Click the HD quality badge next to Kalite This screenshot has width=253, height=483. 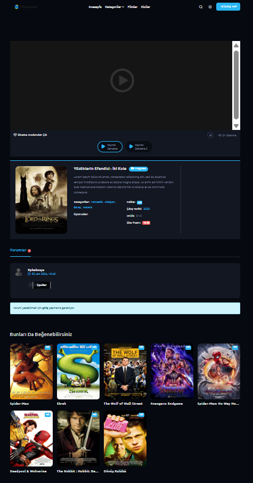pyautogui.click(x=140, y=202)
